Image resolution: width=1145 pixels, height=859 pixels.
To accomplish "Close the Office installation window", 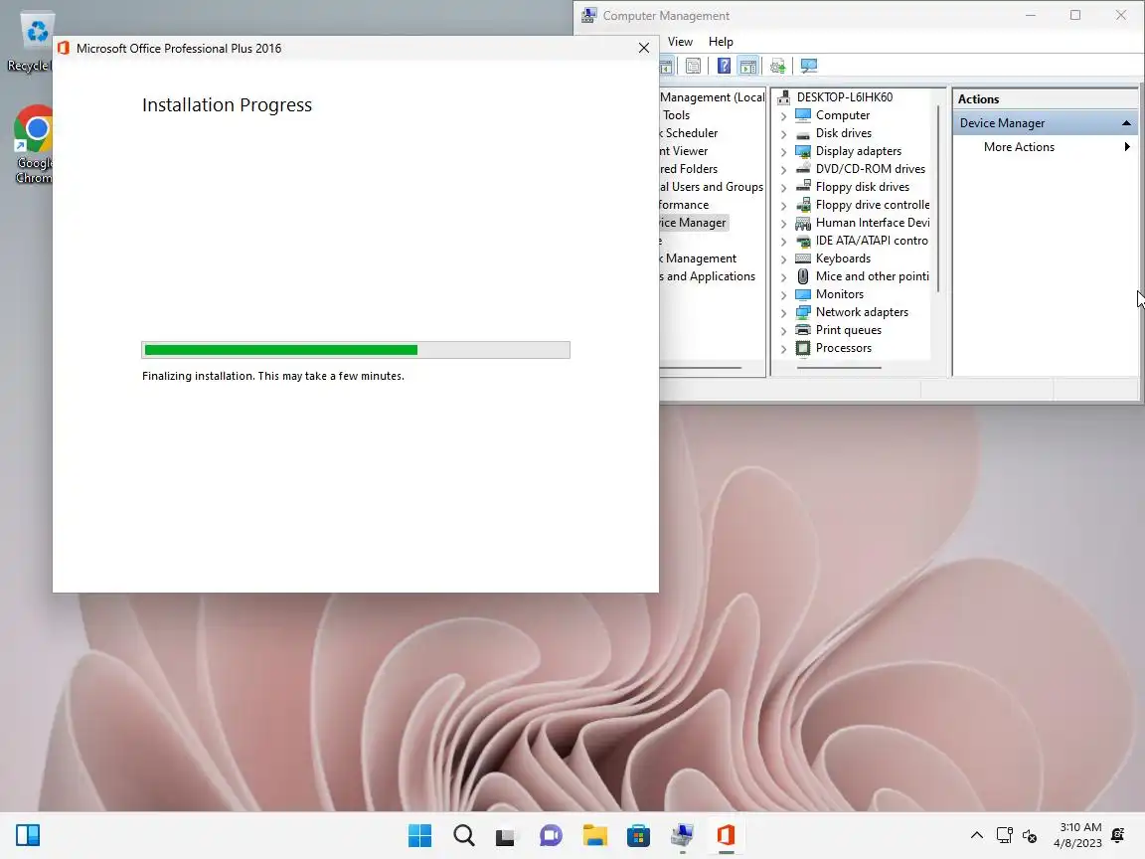I will [643, 48].
